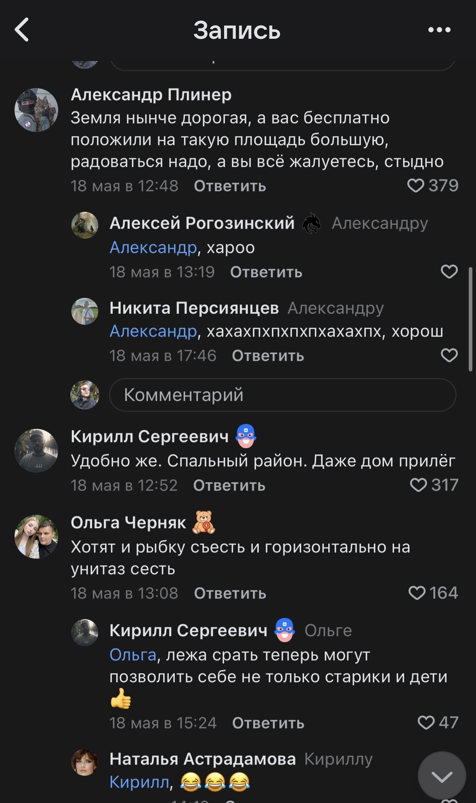Go back using the top-left arrow

pos(22,30)
